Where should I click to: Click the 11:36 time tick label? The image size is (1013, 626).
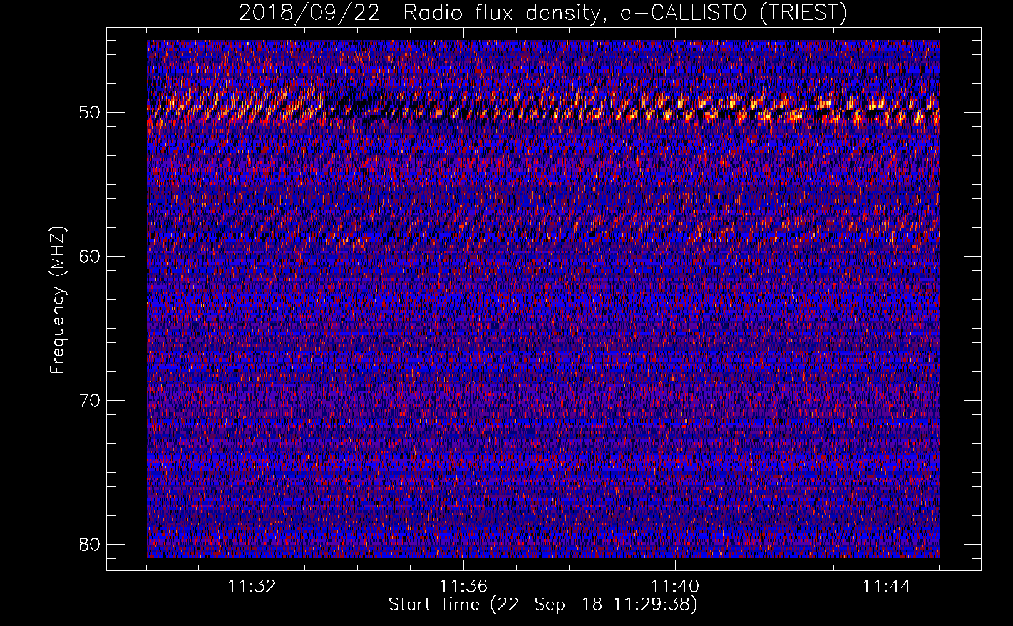pyautogui.click(x=463, y=587)
